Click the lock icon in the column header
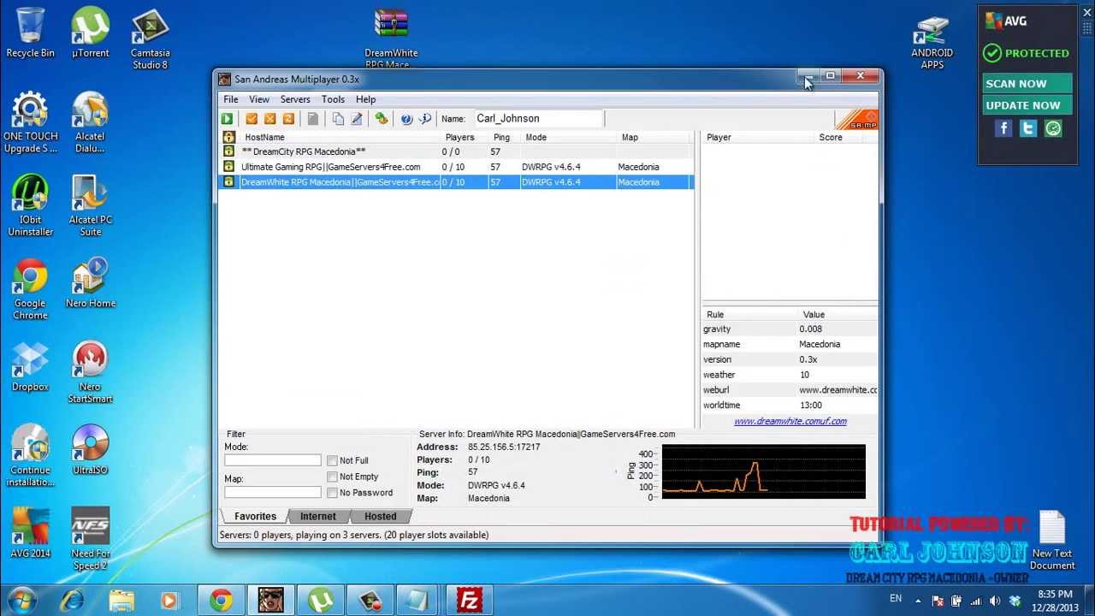The height and width of the screenshot is (616, 1095). pyautogui.click(x=228, y=137)
